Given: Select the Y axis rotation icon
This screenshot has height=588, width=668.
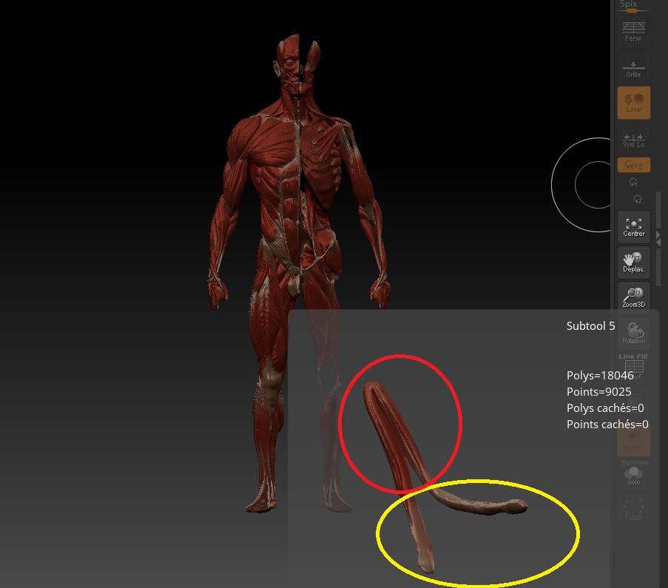Looking at the screenshot, I should click(633, 183).
